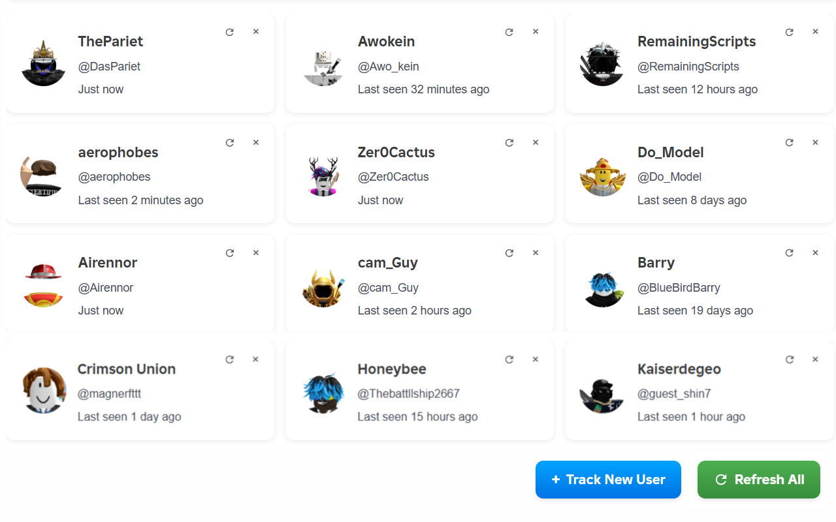Click the @guest_shin7 handle
836x522 pixels.
(x=674, y=393)
